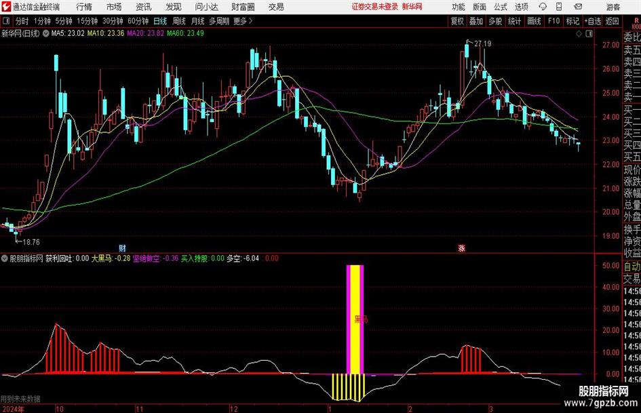
Task: Switch to the 分时 chart tab
Action: 22,21
